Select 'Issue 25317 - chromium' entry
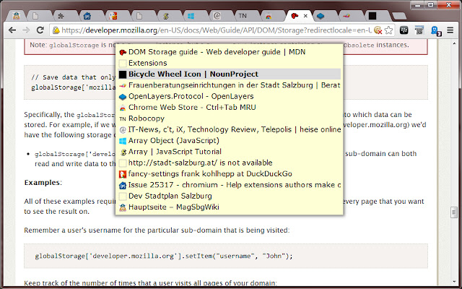Screen dimensions: 462x289 point(230,185)
